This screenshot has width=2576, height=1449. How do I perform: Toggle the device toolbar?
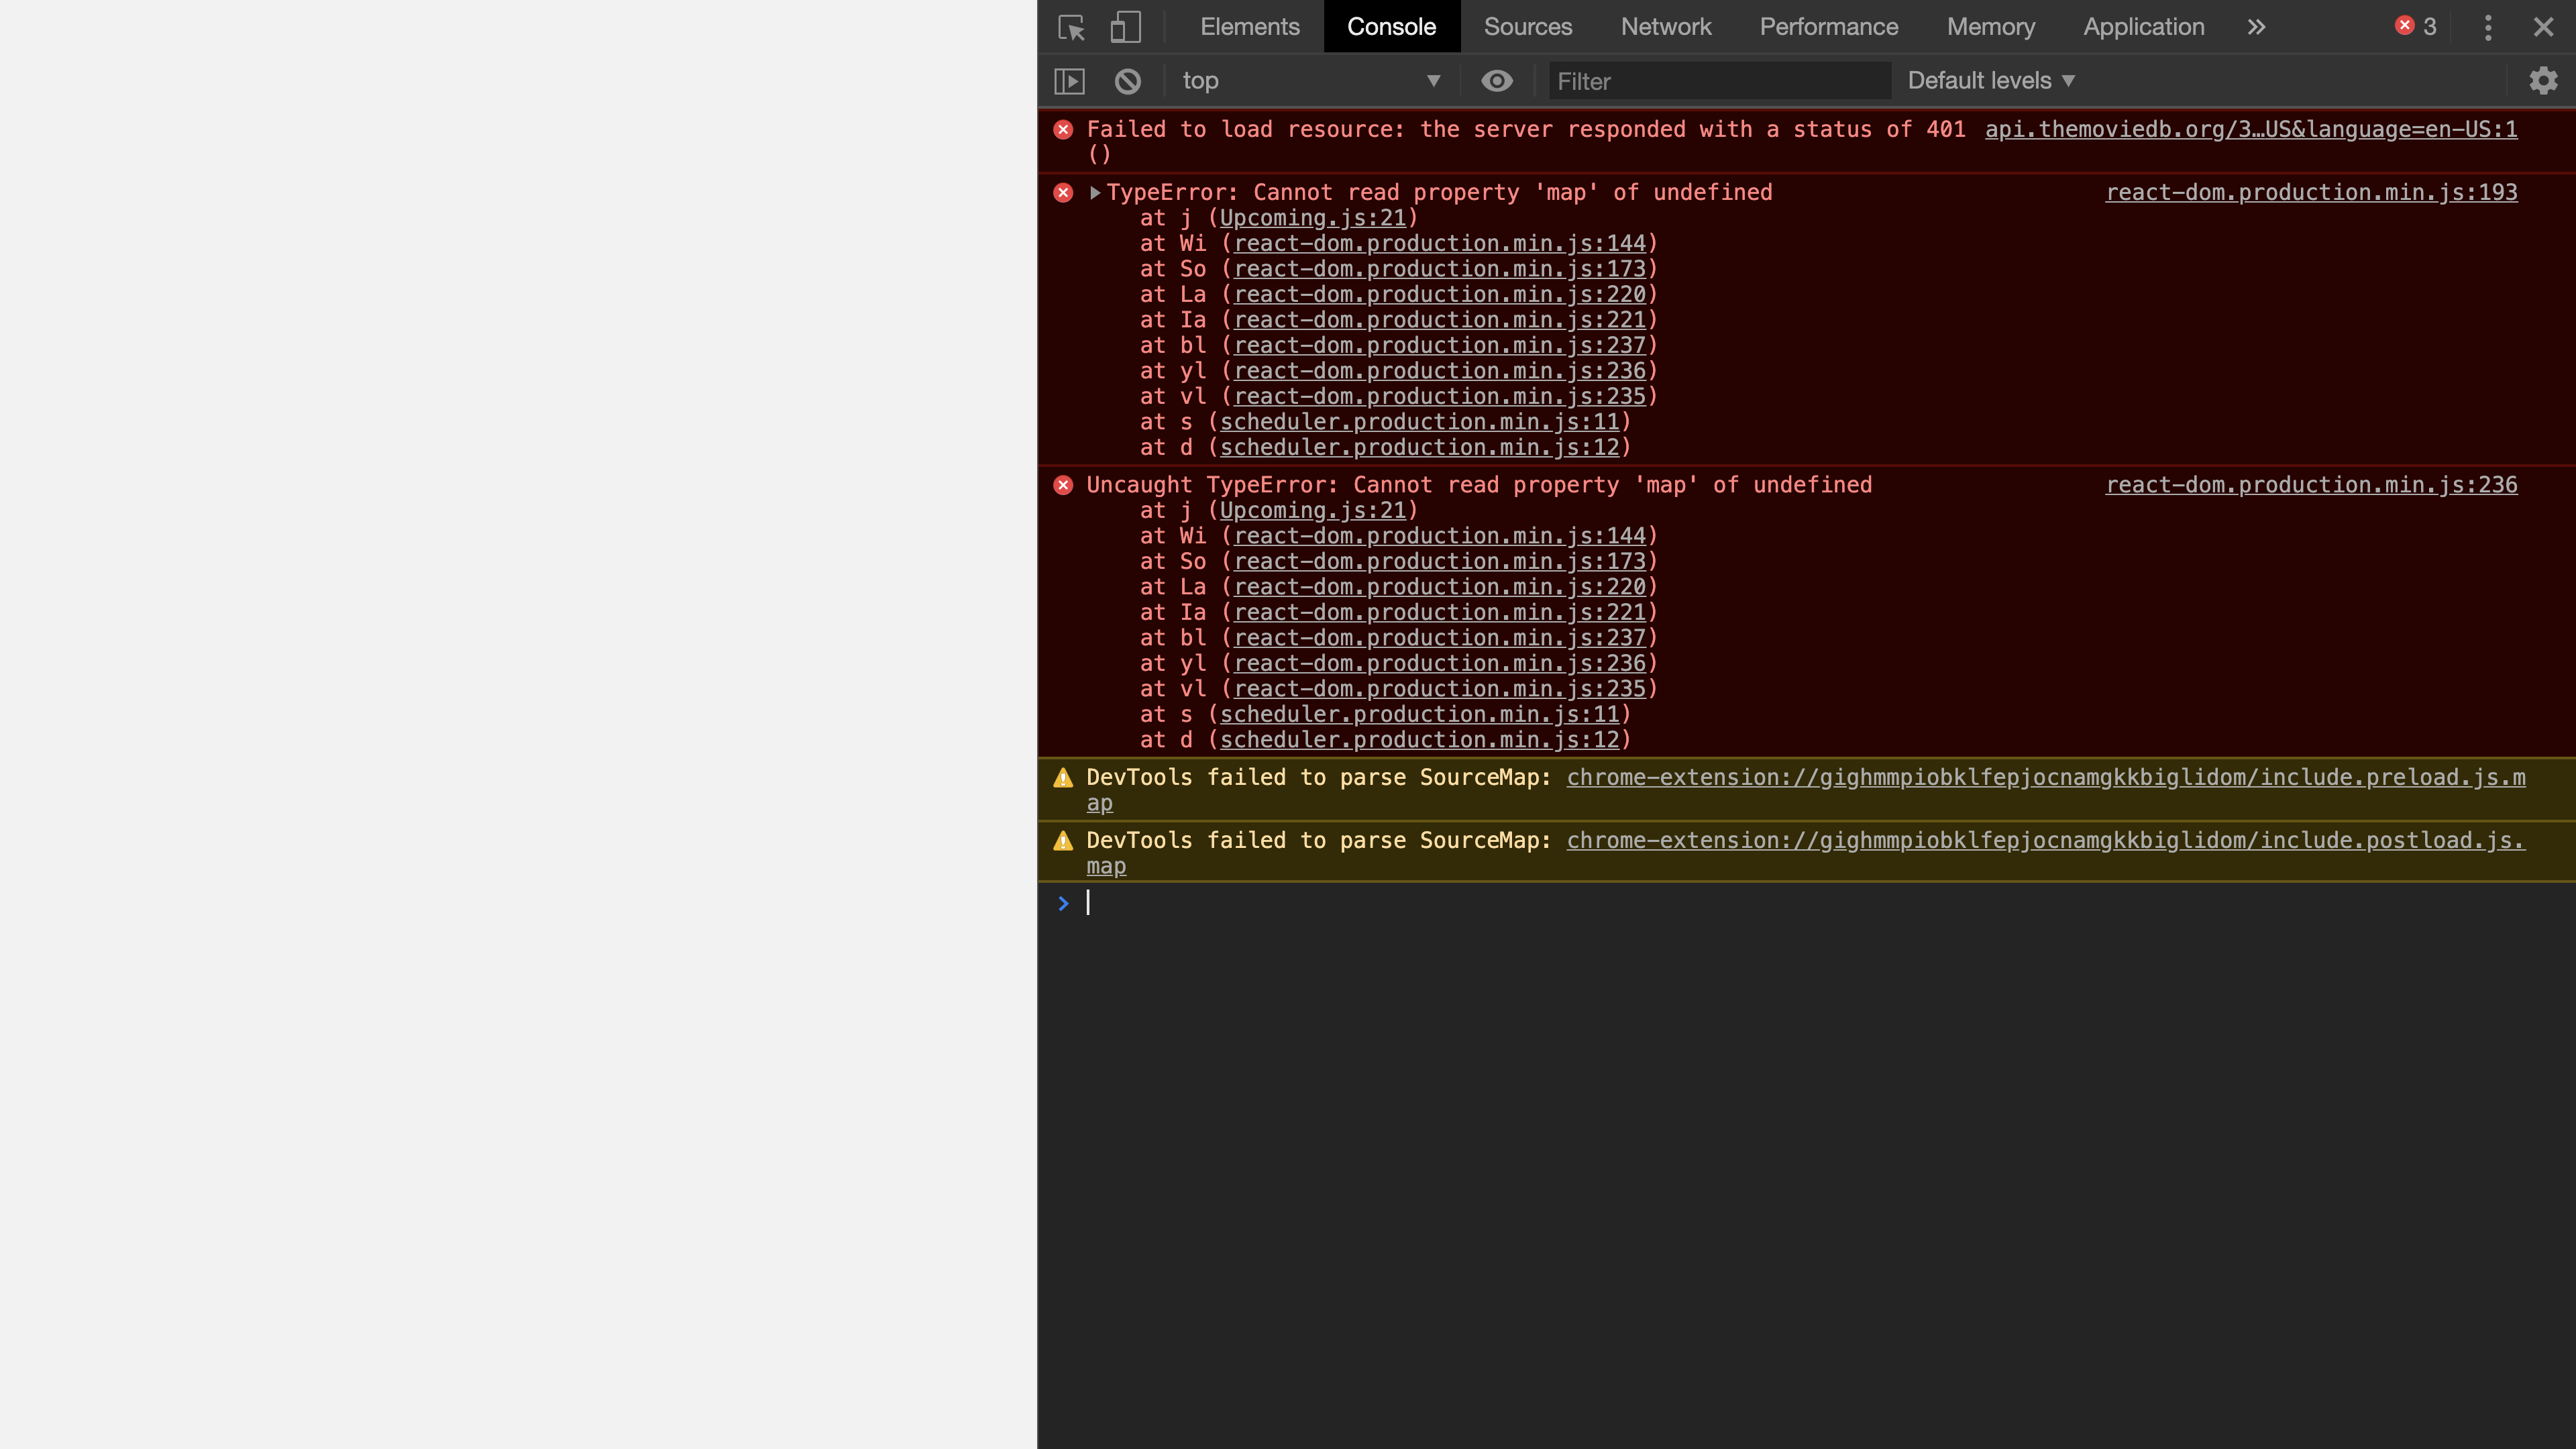point(1124,27)
